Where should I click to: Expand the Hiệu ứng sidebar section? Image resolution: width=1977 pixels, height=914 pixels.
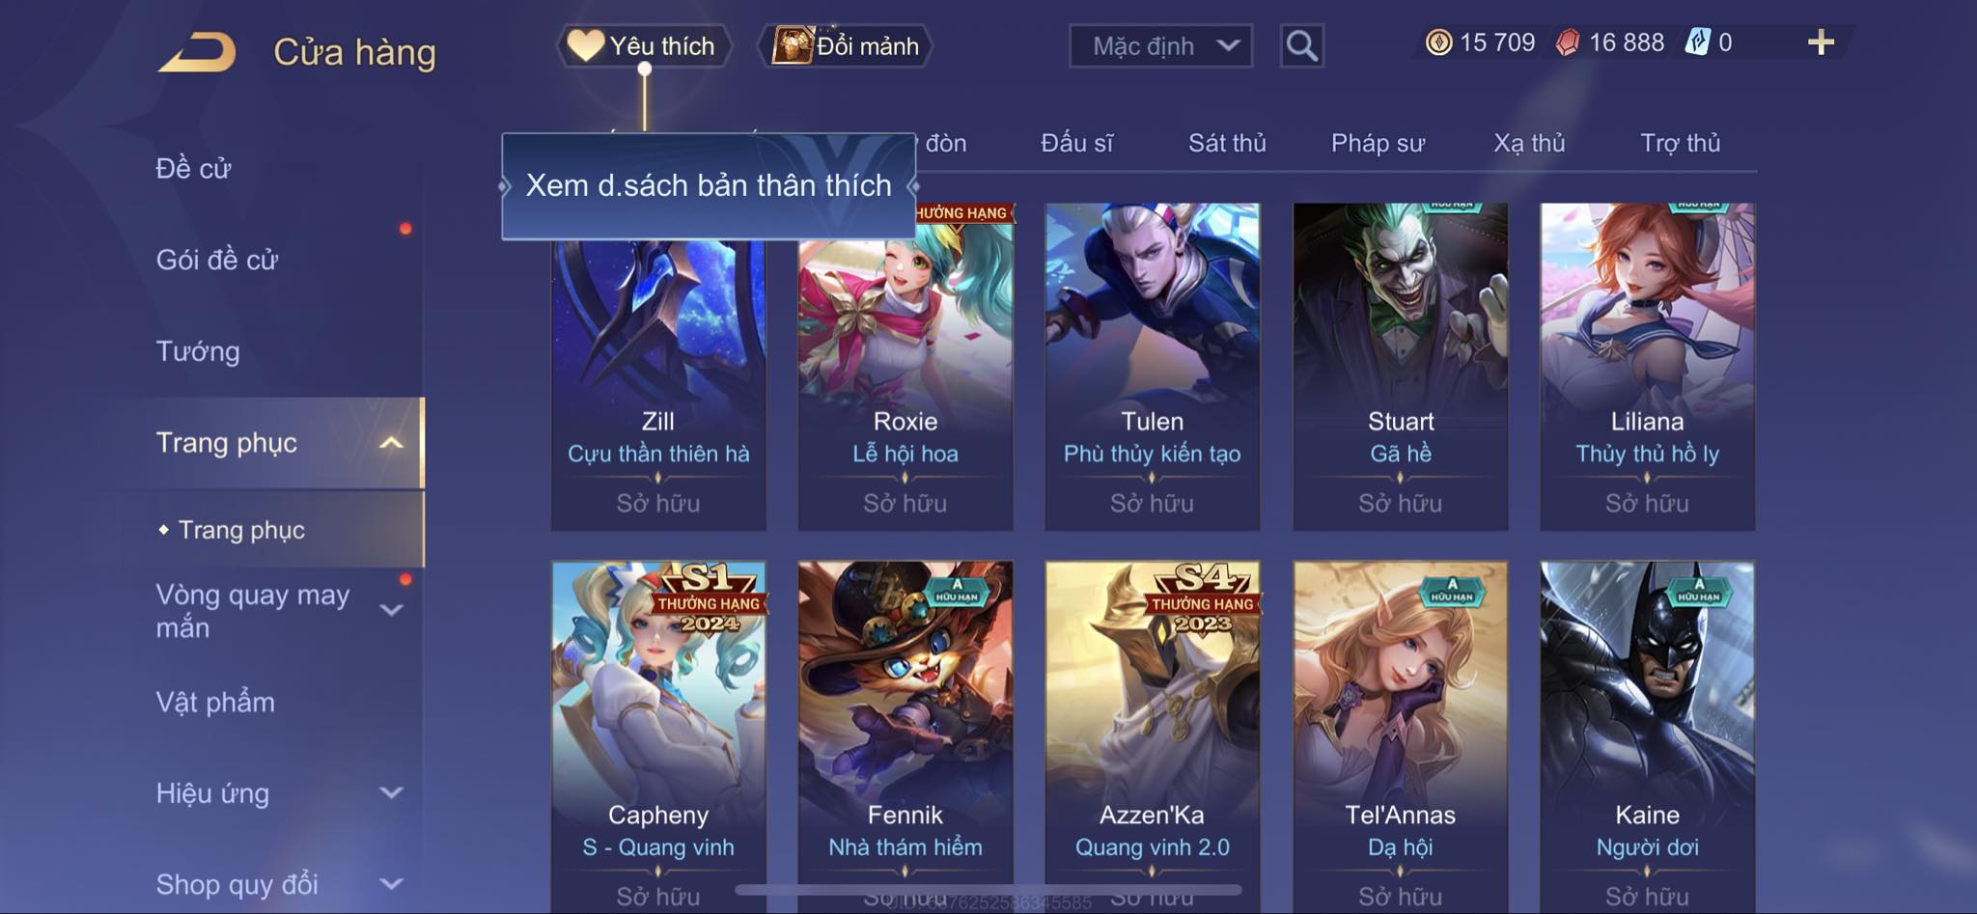click(x=391, y=793)
